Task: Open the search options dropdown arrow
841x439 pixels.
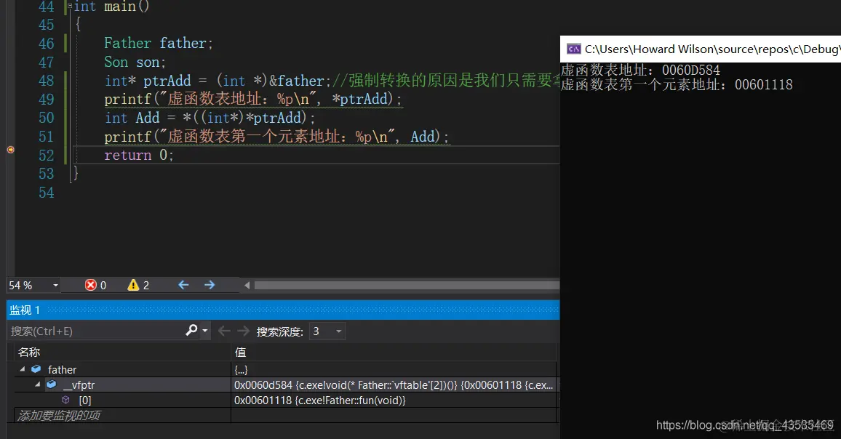Action: [x=205, y=331]
